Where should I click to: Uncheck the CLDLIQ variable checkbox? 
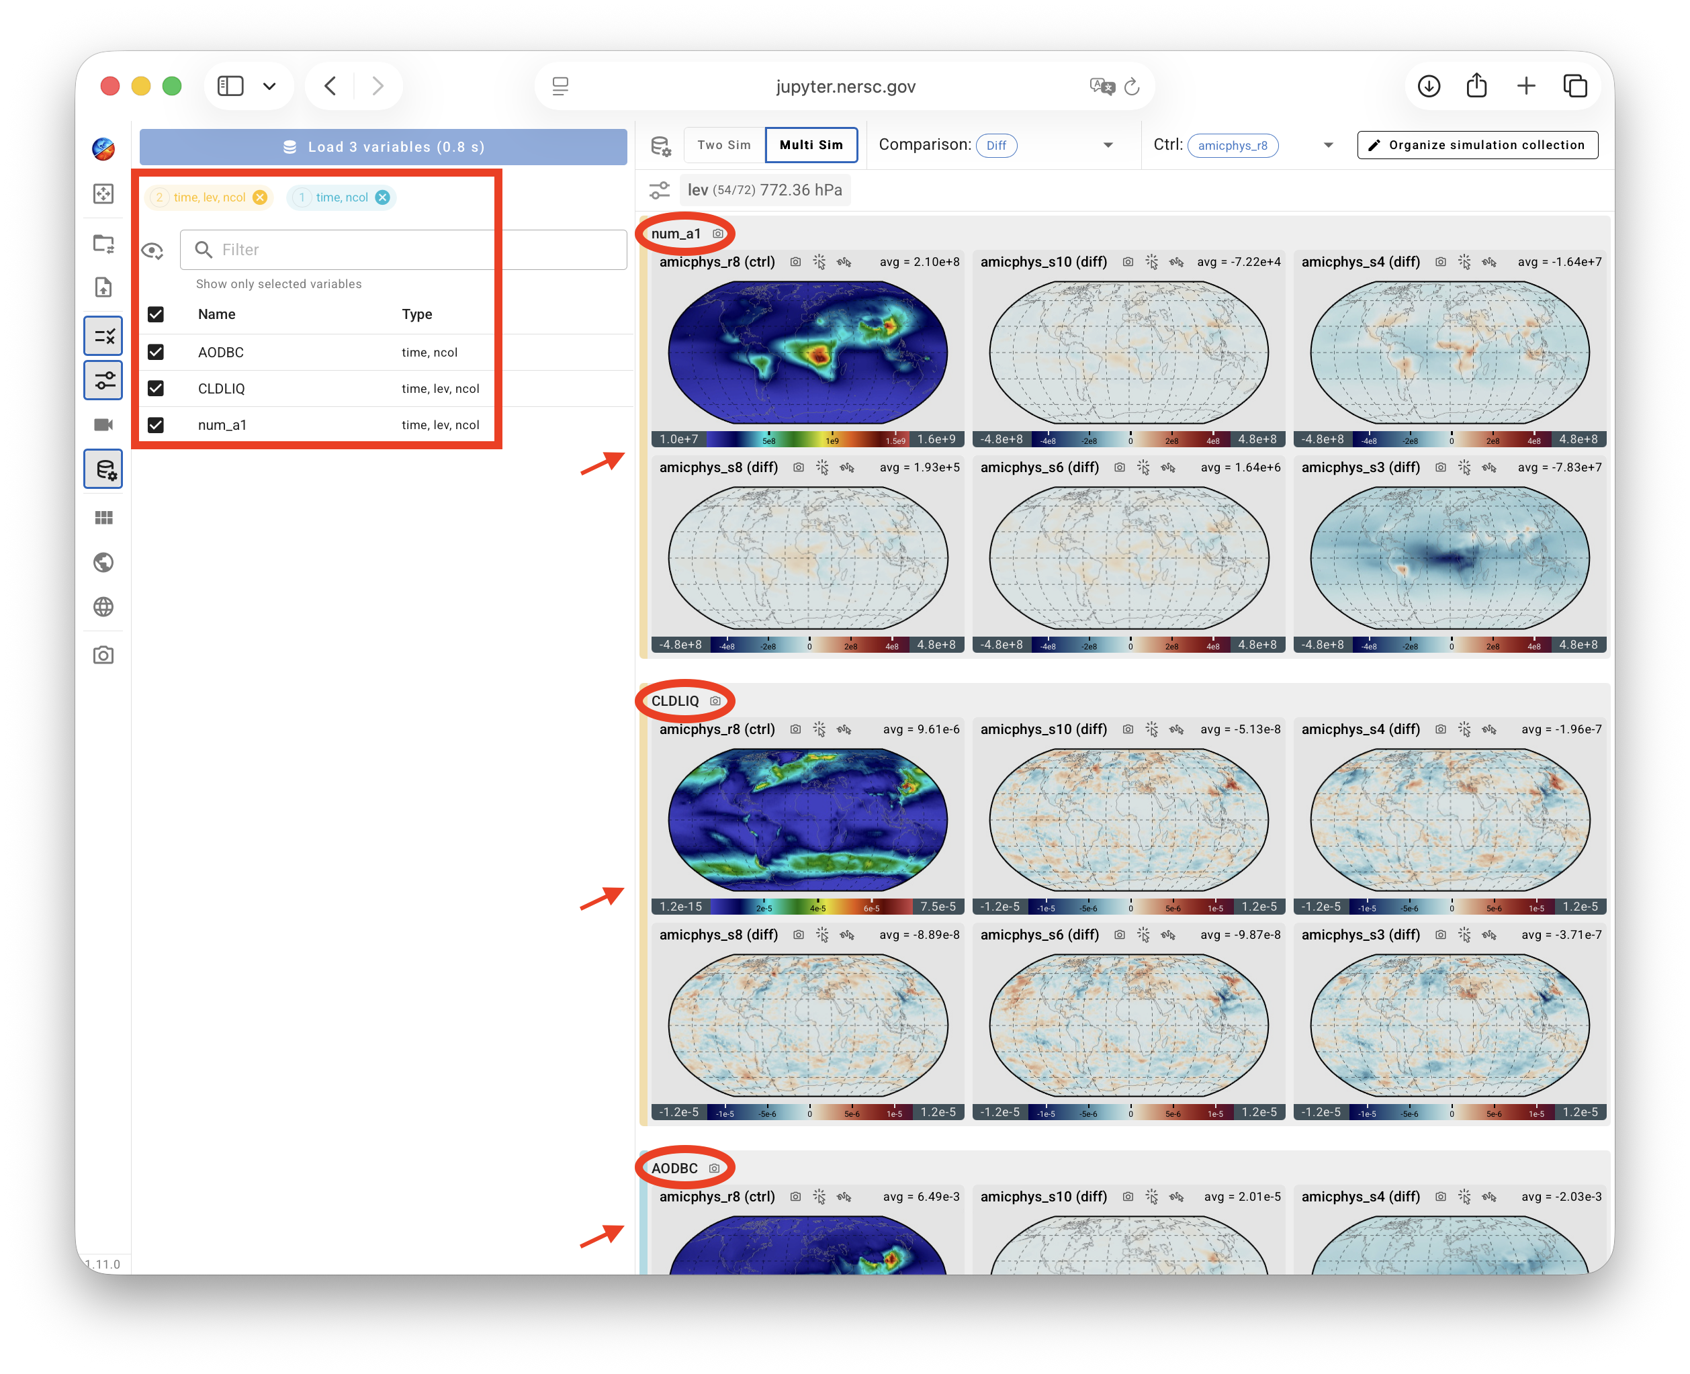point(156,389)
